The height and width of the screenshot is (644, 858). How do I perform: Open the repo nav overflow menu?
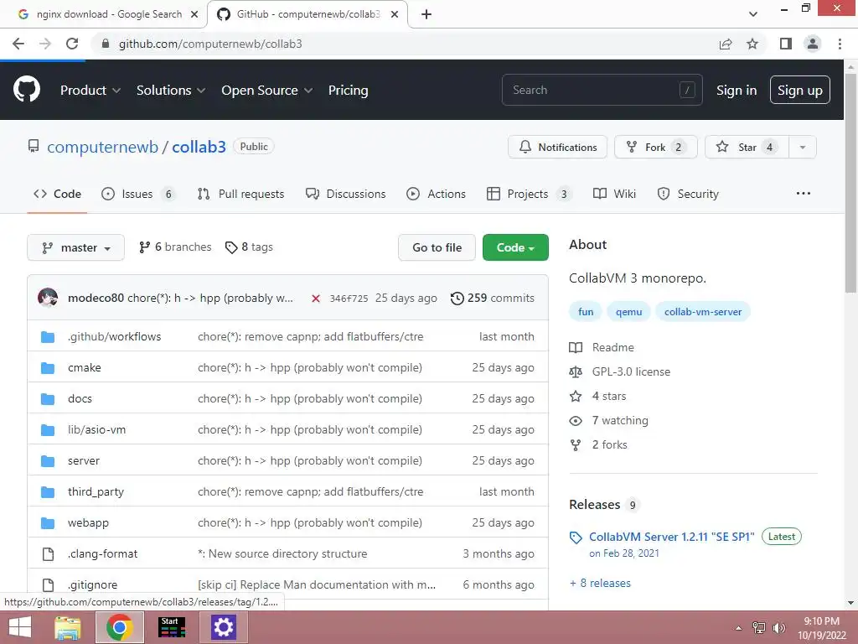(x=804, y=194)
